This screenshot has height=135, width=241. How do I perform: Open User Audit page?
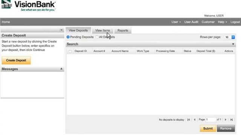[x=191, y=22]
